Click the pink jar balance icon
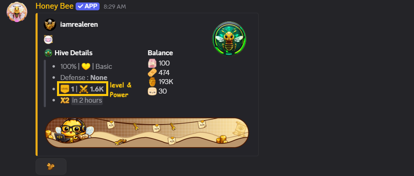The height and width of the screenshot is (176, 414). (152, 63)
